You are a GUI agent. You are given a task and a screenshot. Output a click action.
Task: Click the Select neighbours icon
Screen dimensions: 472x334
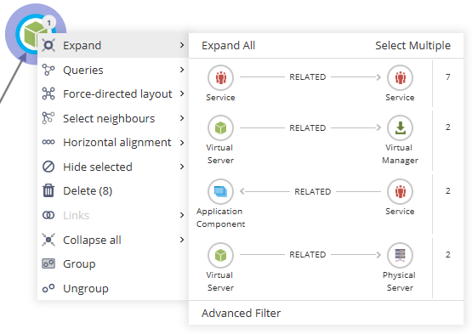(48, 118)
